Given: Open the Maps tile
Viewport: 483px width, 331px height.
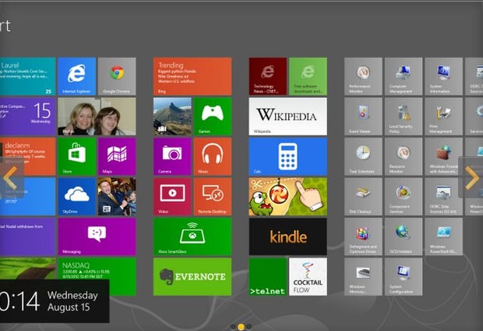Looking at the screenshot, I should point(117,156).
